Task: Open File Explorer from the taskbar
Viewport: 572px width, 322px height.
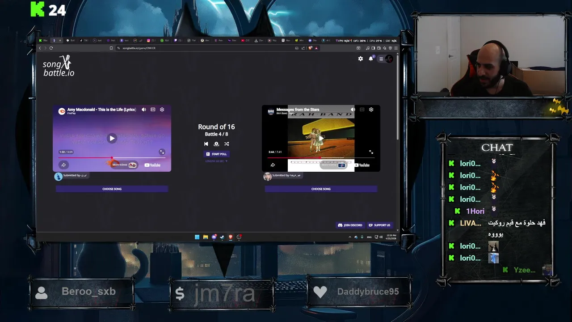Action: [206, 237]
